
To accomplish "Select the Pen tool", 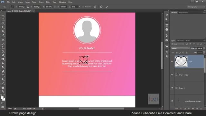I will click(3, 72).
